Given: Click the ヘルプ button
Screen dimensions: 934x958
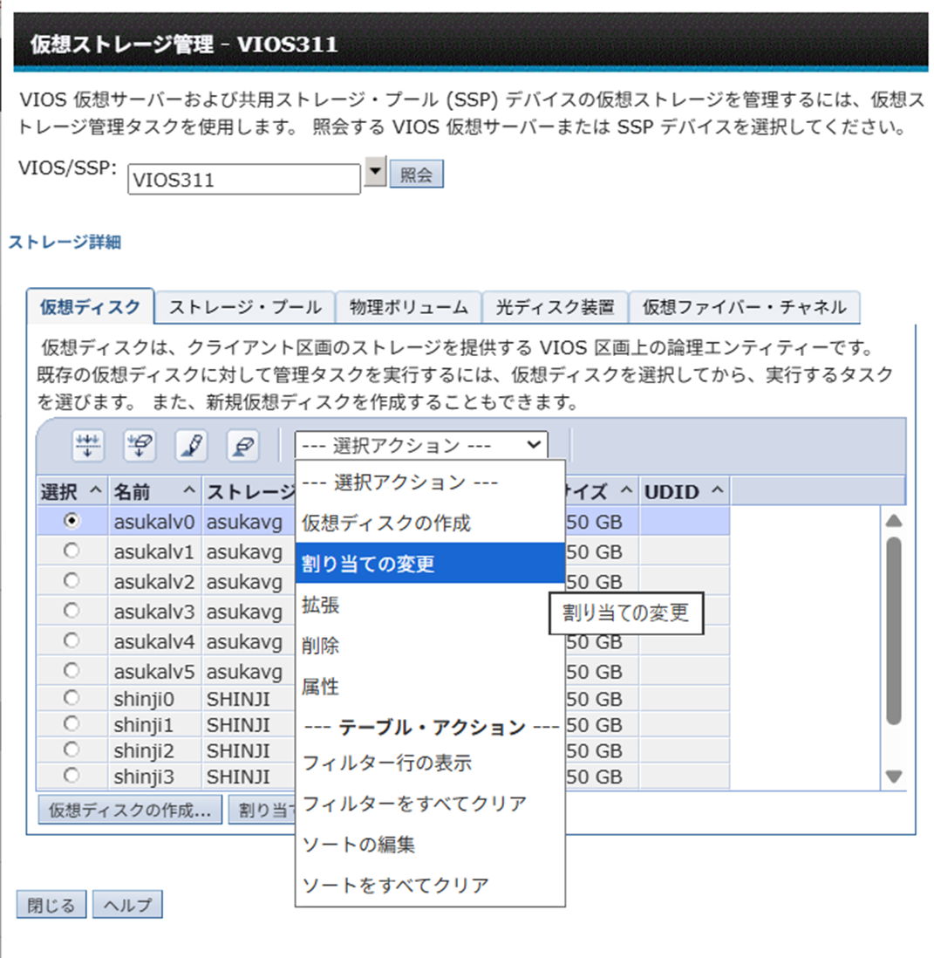Looking at the screenshot, I should tap(127, 904).
